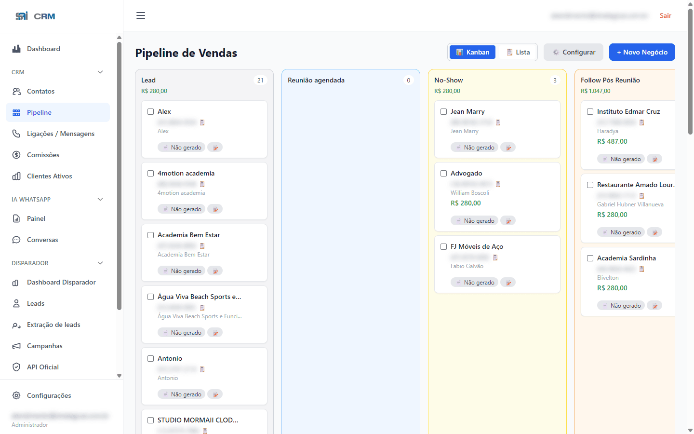Click Não gerado on Jean Marry card

475,148
